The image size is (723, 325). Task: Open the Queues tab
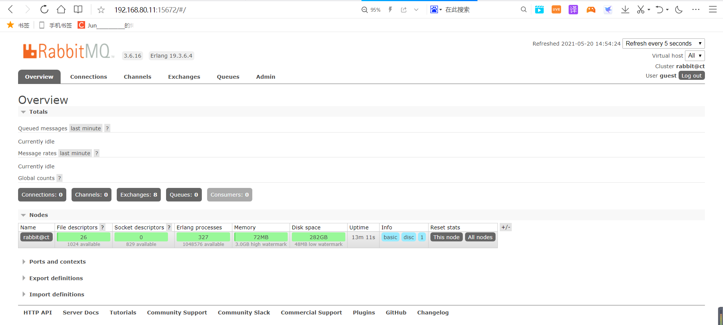click(228, 77)
